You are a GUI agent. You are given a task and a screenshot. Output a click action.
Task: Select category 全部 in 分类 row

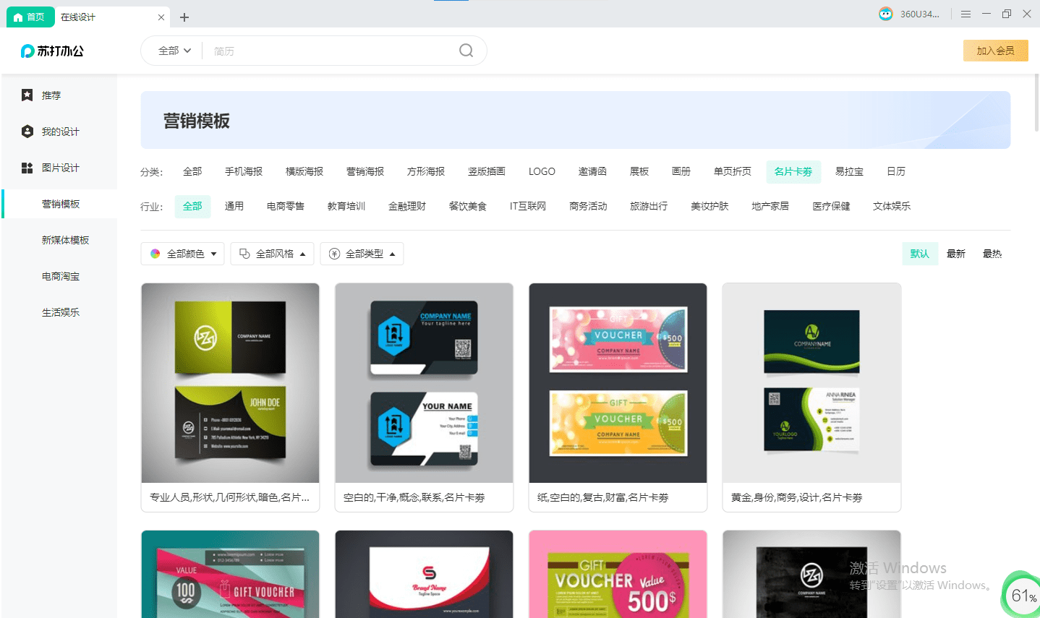[x=192, y=171]
